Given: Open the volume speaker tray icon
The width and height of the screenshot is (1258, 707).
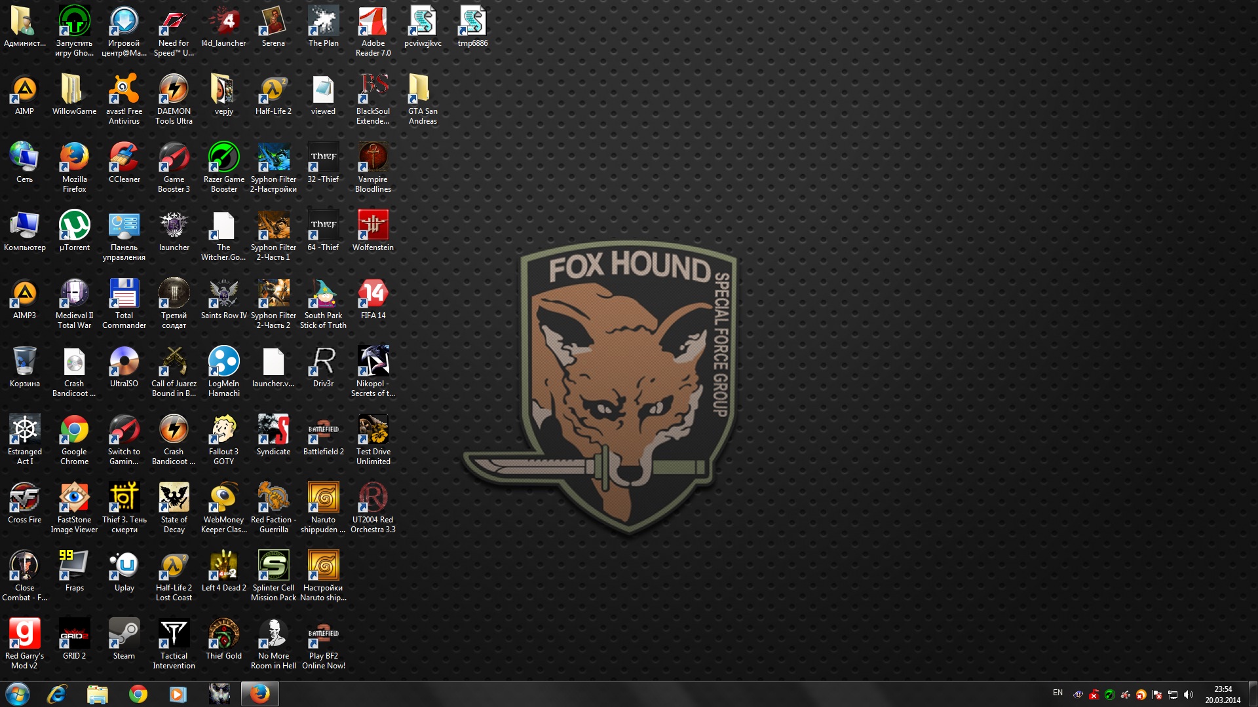Looking at the screenshot, I should [1189, 695].
